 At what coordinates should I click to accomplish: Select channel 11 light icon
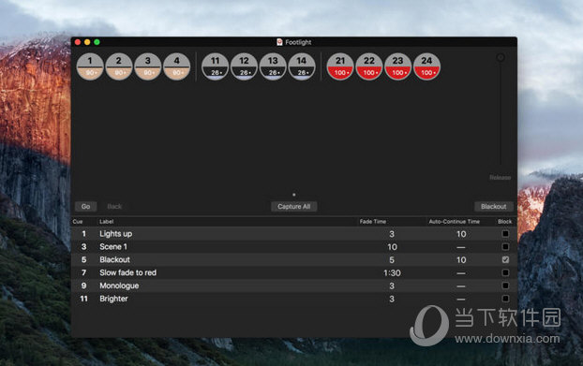click(216, 66)
